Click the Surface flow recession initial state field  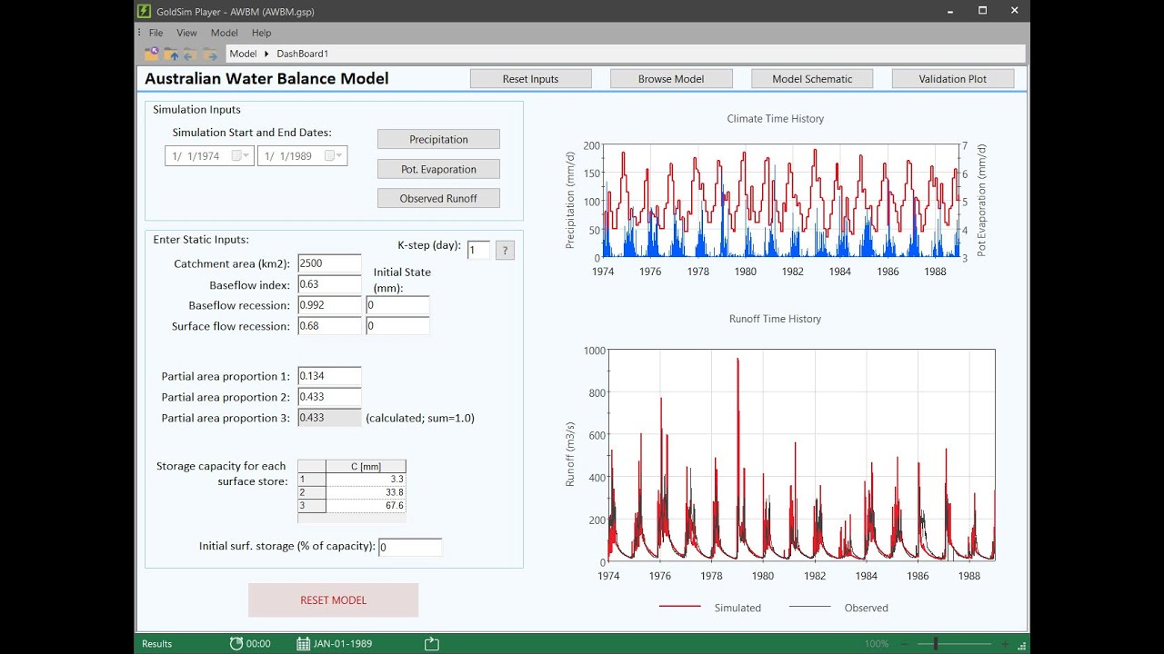pos(397,325)
